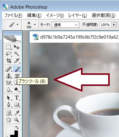Choose the Clone Stamp tool
The width and height of the screenshot is (119, 137).
[x=8, y=76]
